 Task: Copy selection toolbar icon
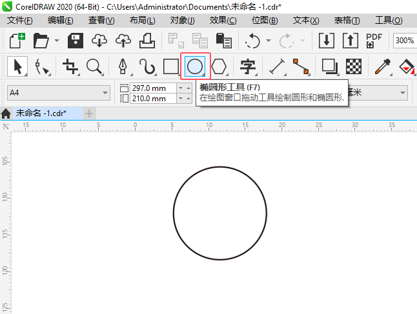(200, 41)
